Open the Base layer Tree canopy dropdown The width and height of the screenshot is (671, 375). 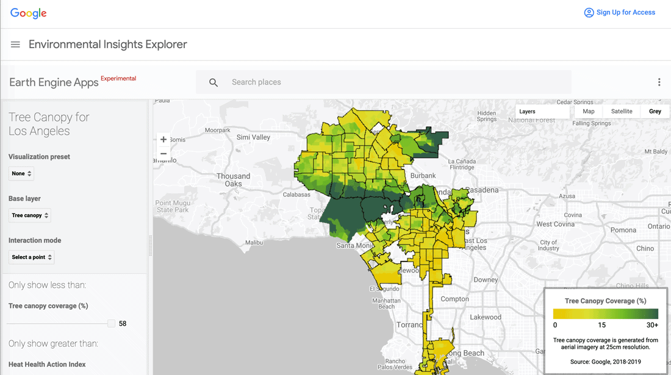30,215
